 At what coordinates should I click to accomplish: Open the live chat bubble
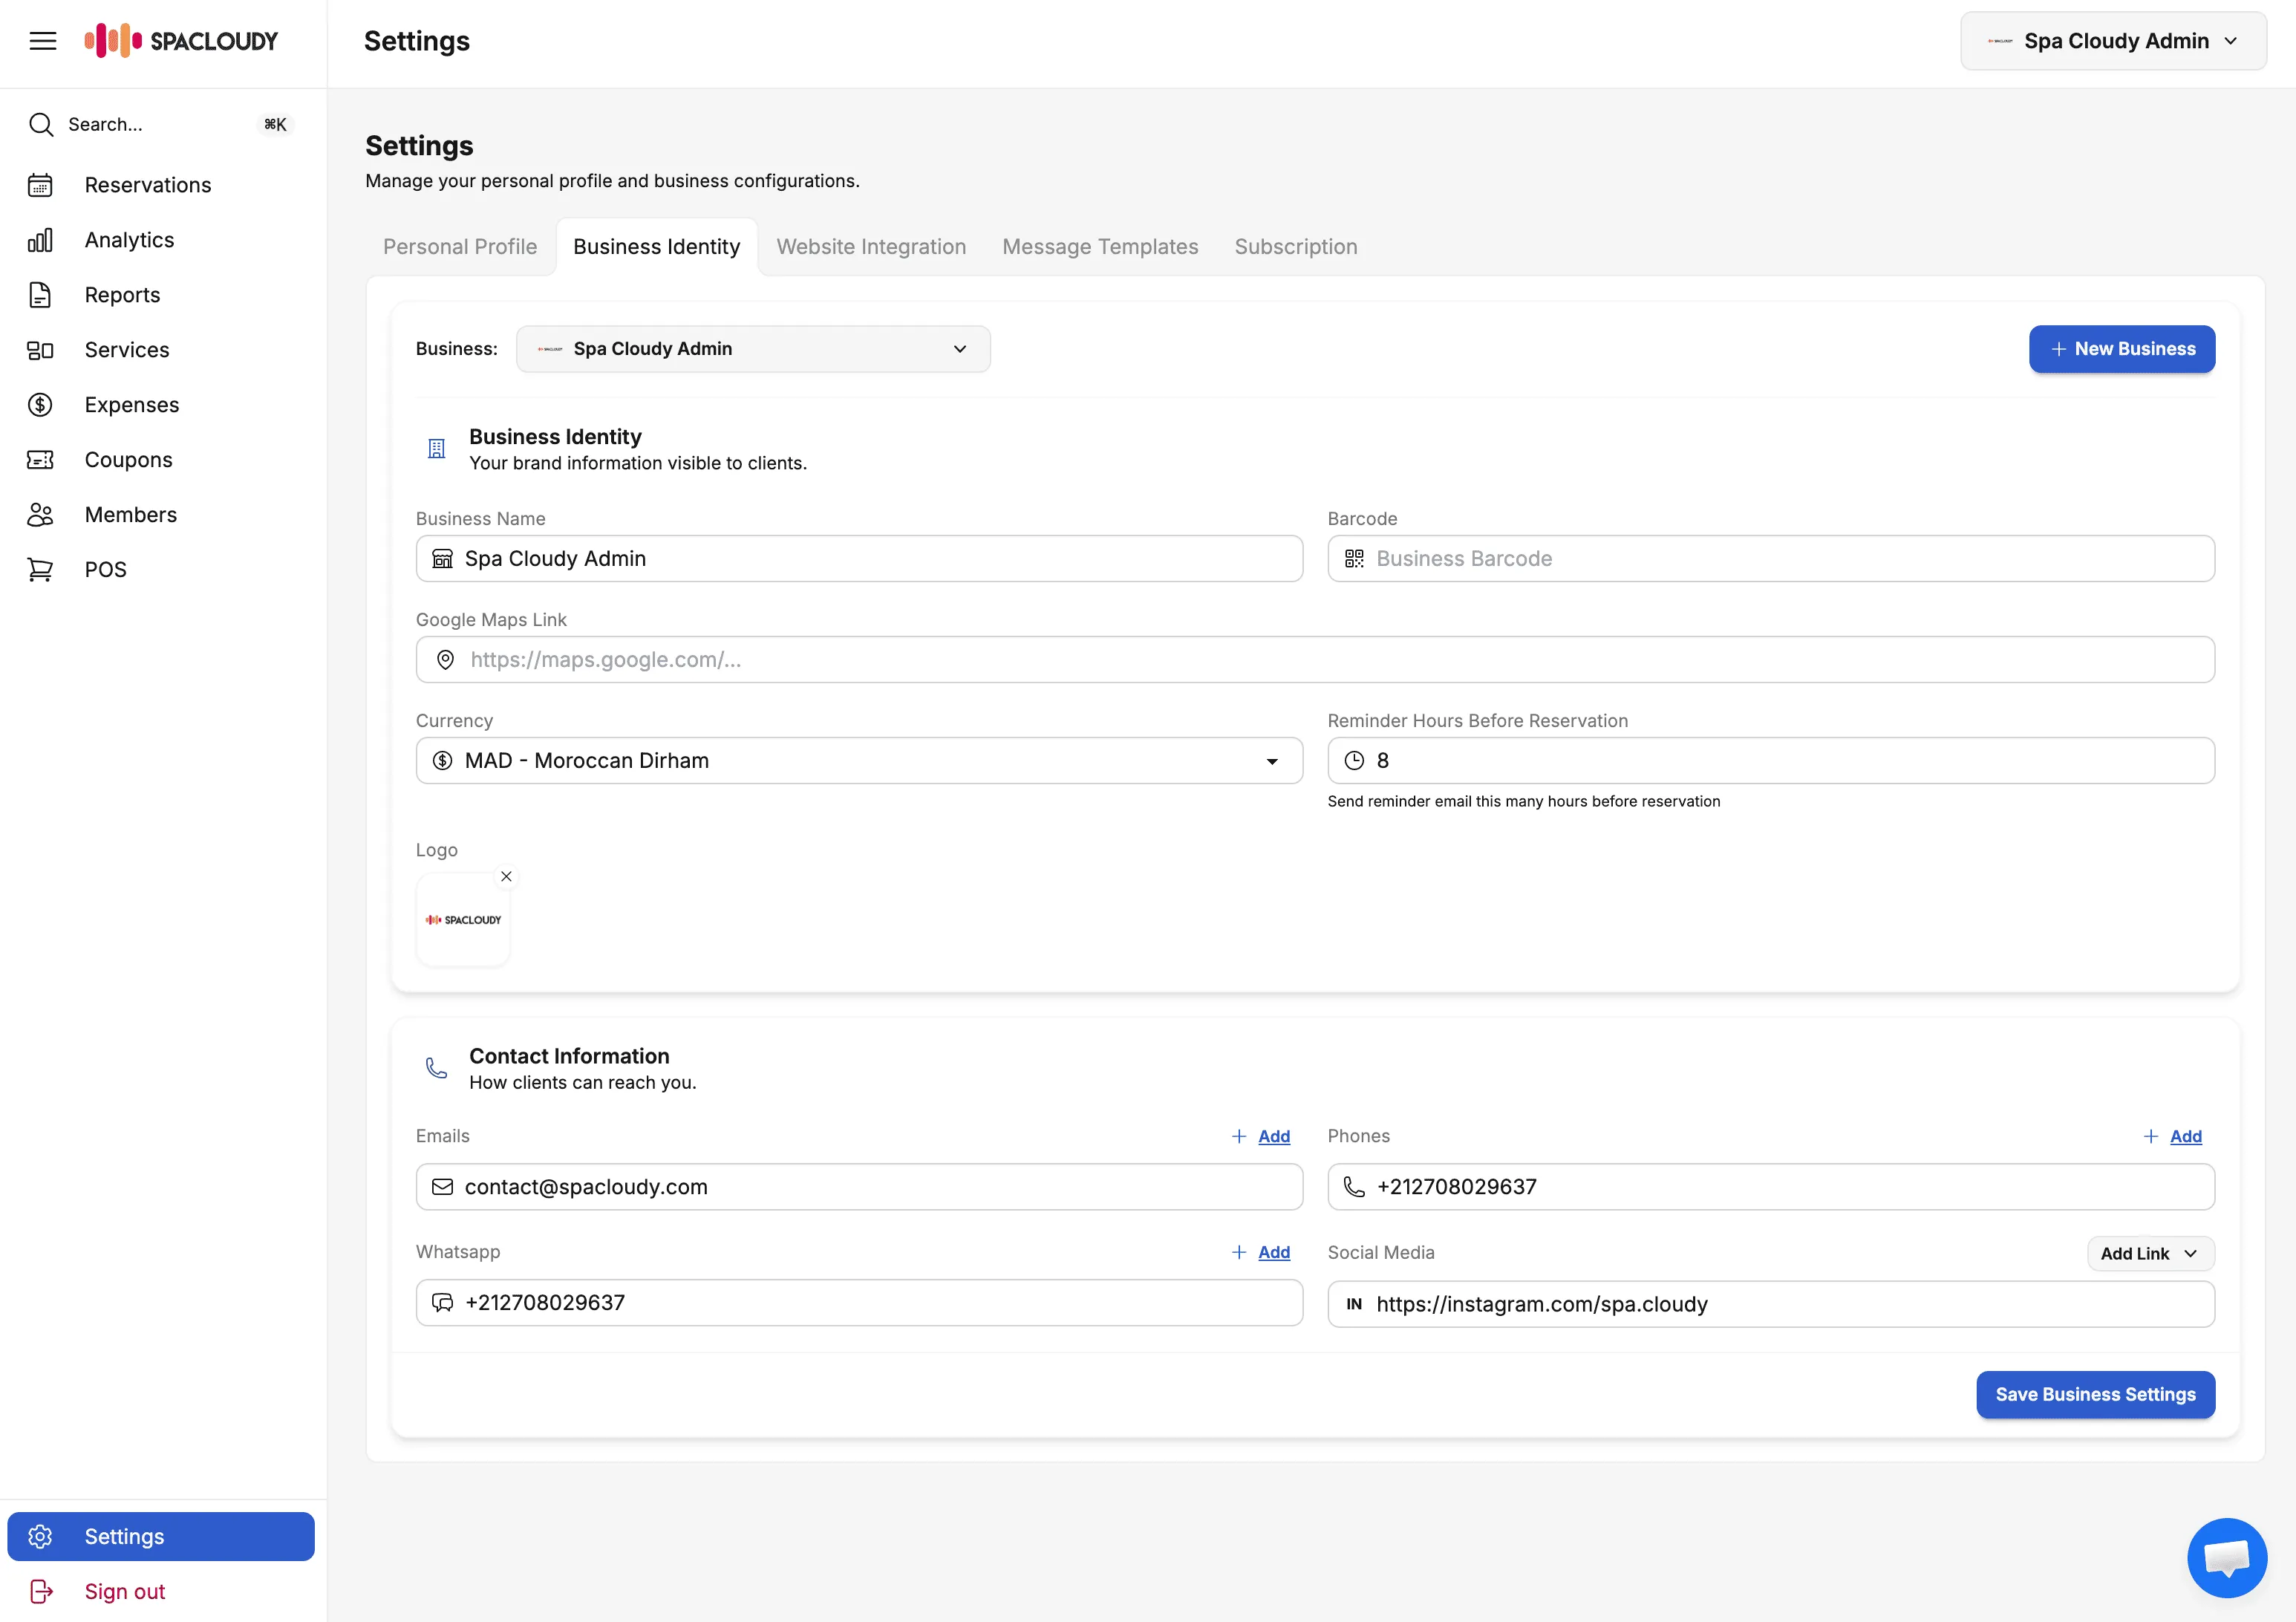tap(2226, 1557)
